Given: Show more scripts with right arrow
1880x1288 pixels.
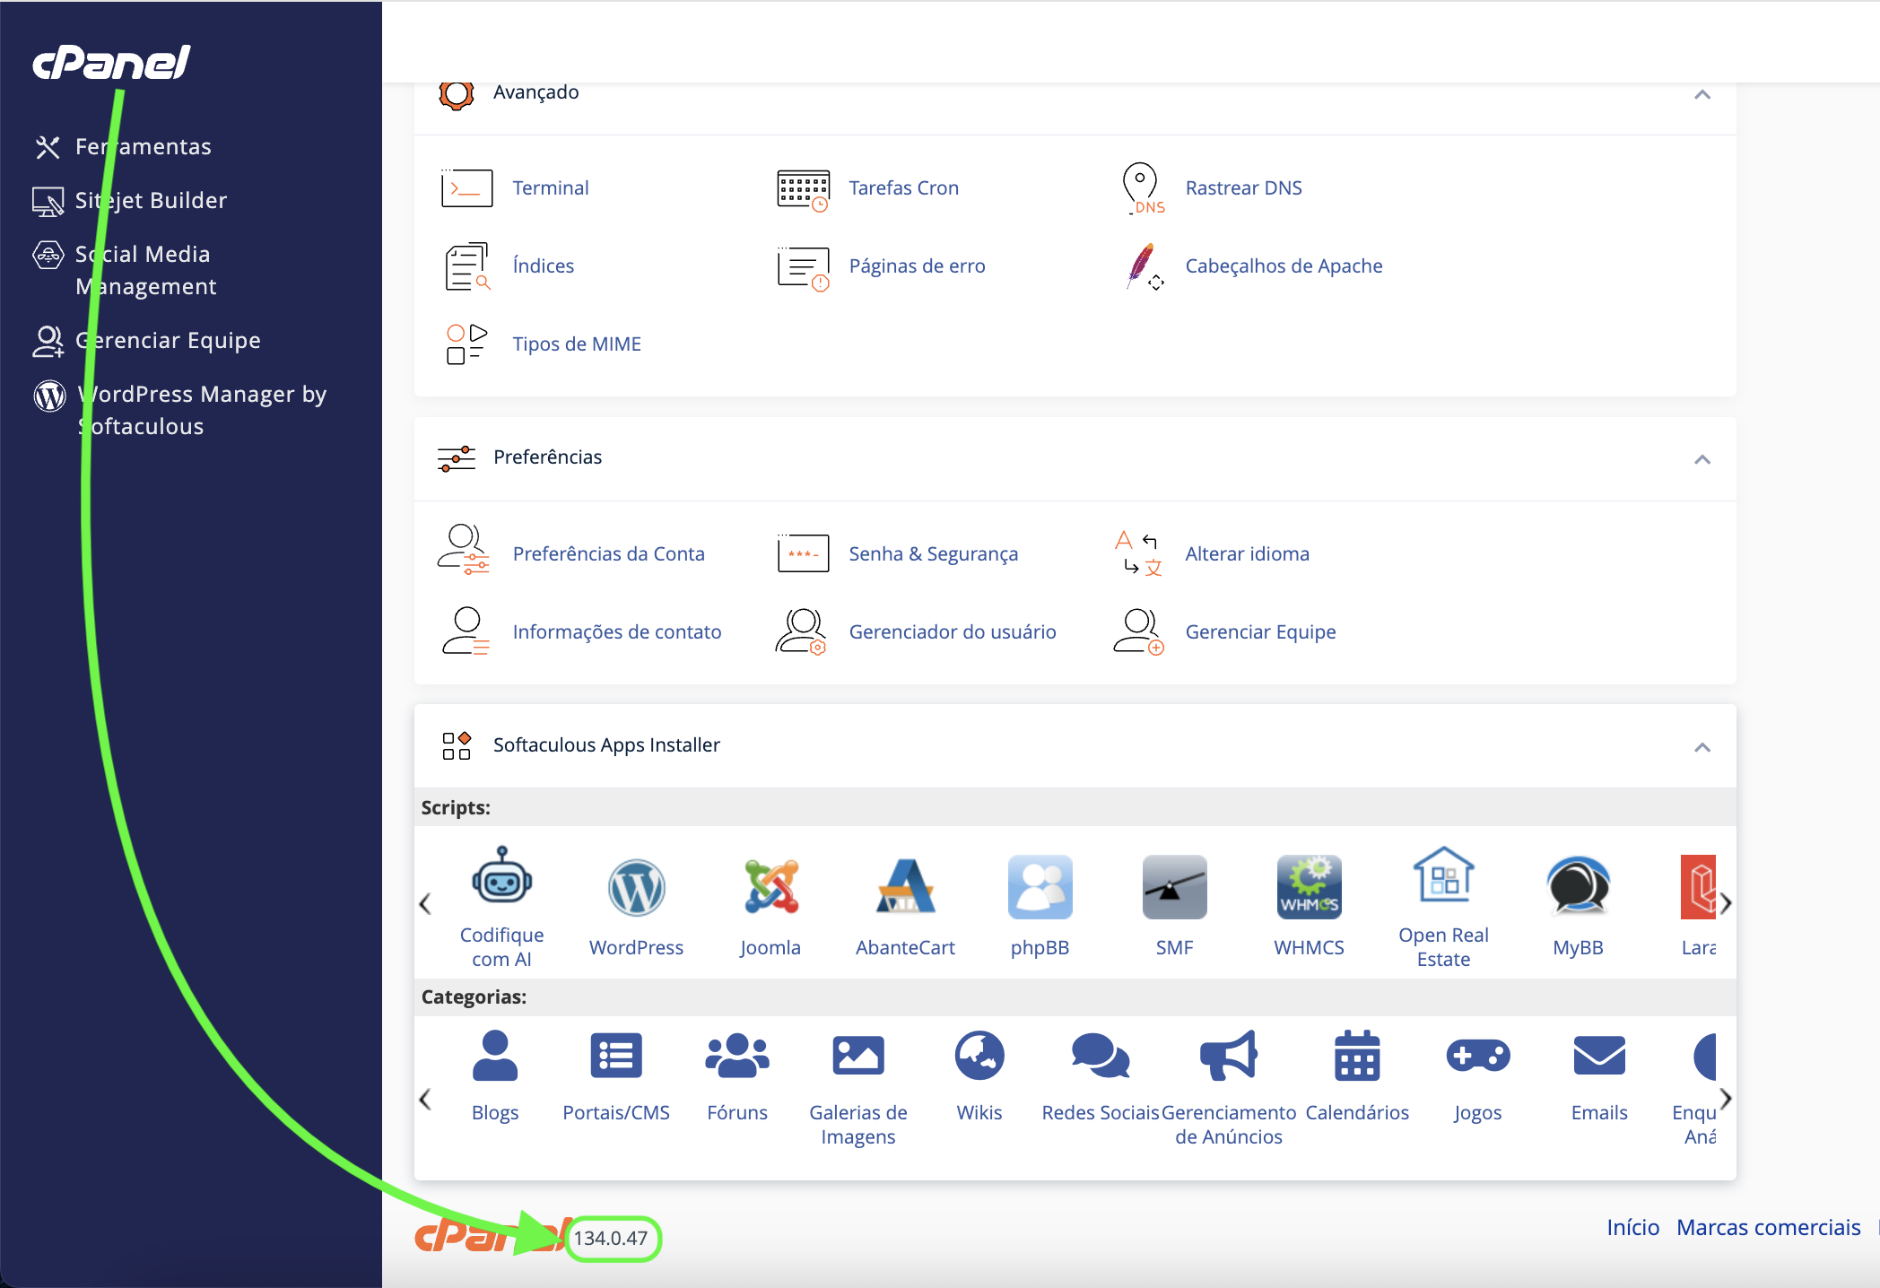Looking at the screenshot, I should click(x=1726, y=903).
